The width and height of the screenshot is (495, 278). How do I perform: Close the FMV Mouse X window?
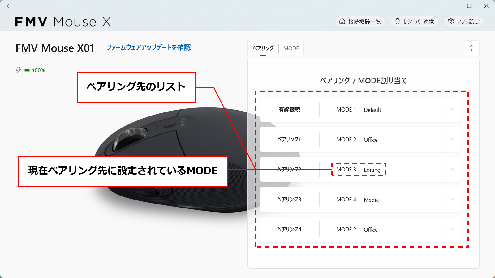click(486, 6)
